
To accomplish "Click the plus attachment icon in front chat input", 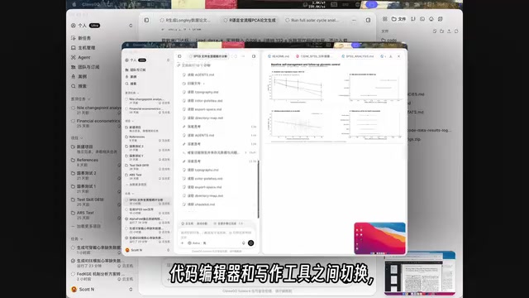I will click(x=183, y=243).
